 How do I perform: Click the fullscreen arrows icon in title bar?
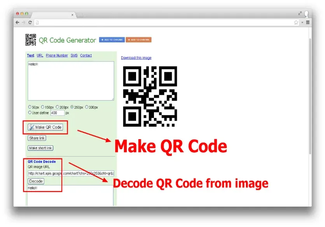coord(300,14)
